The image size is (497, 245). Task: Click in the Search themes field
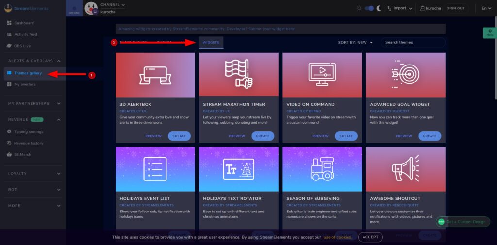coord(413,43)
